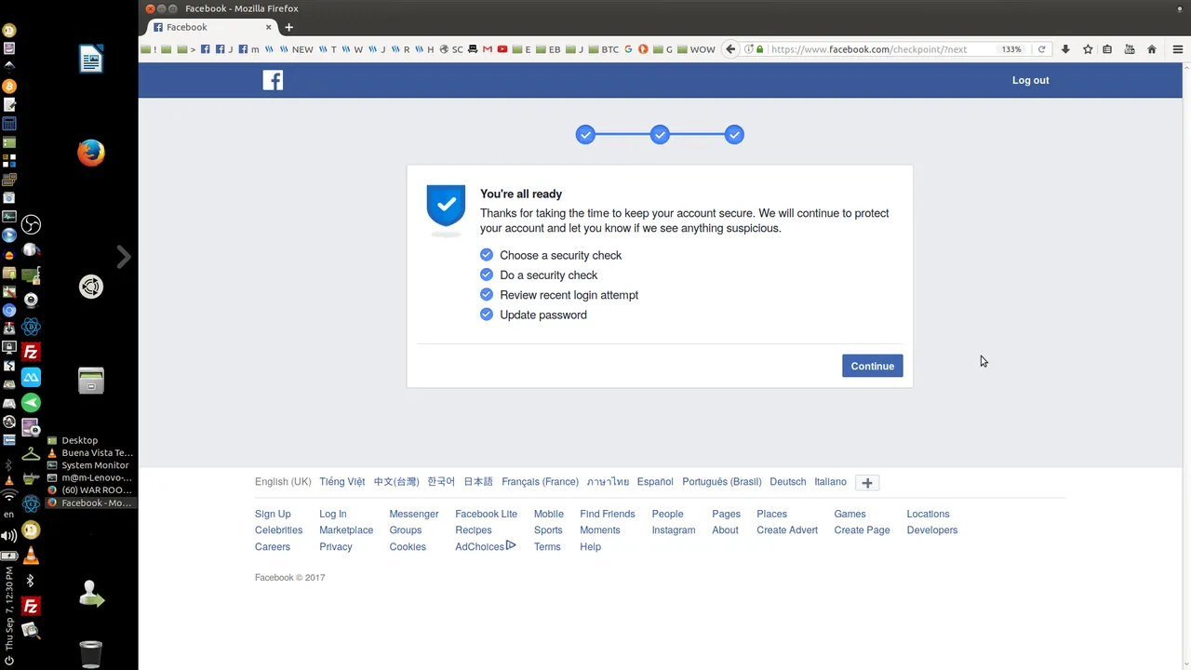Open the Firefox hamburger menu
Viewport: 1191px width, 670px height.
[x=1178, y=49]
